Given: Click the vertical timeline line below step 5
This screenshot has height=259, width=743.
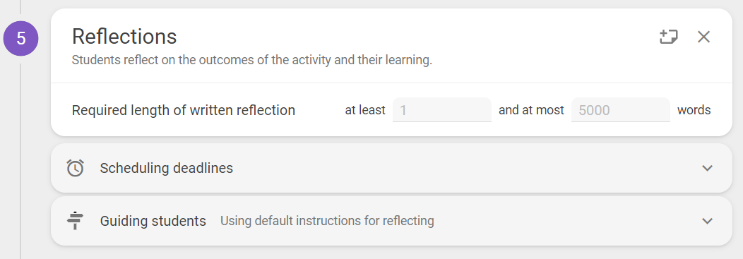Looking at the screenshot, I should coord(20,161).
